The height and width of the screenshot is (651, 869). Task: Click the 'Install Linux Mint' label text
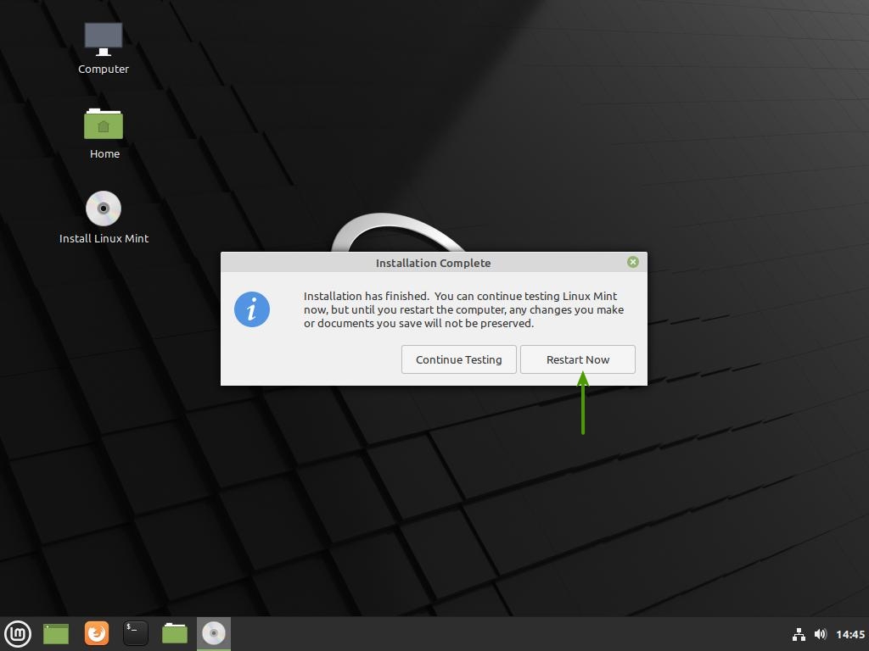point(104,238)
